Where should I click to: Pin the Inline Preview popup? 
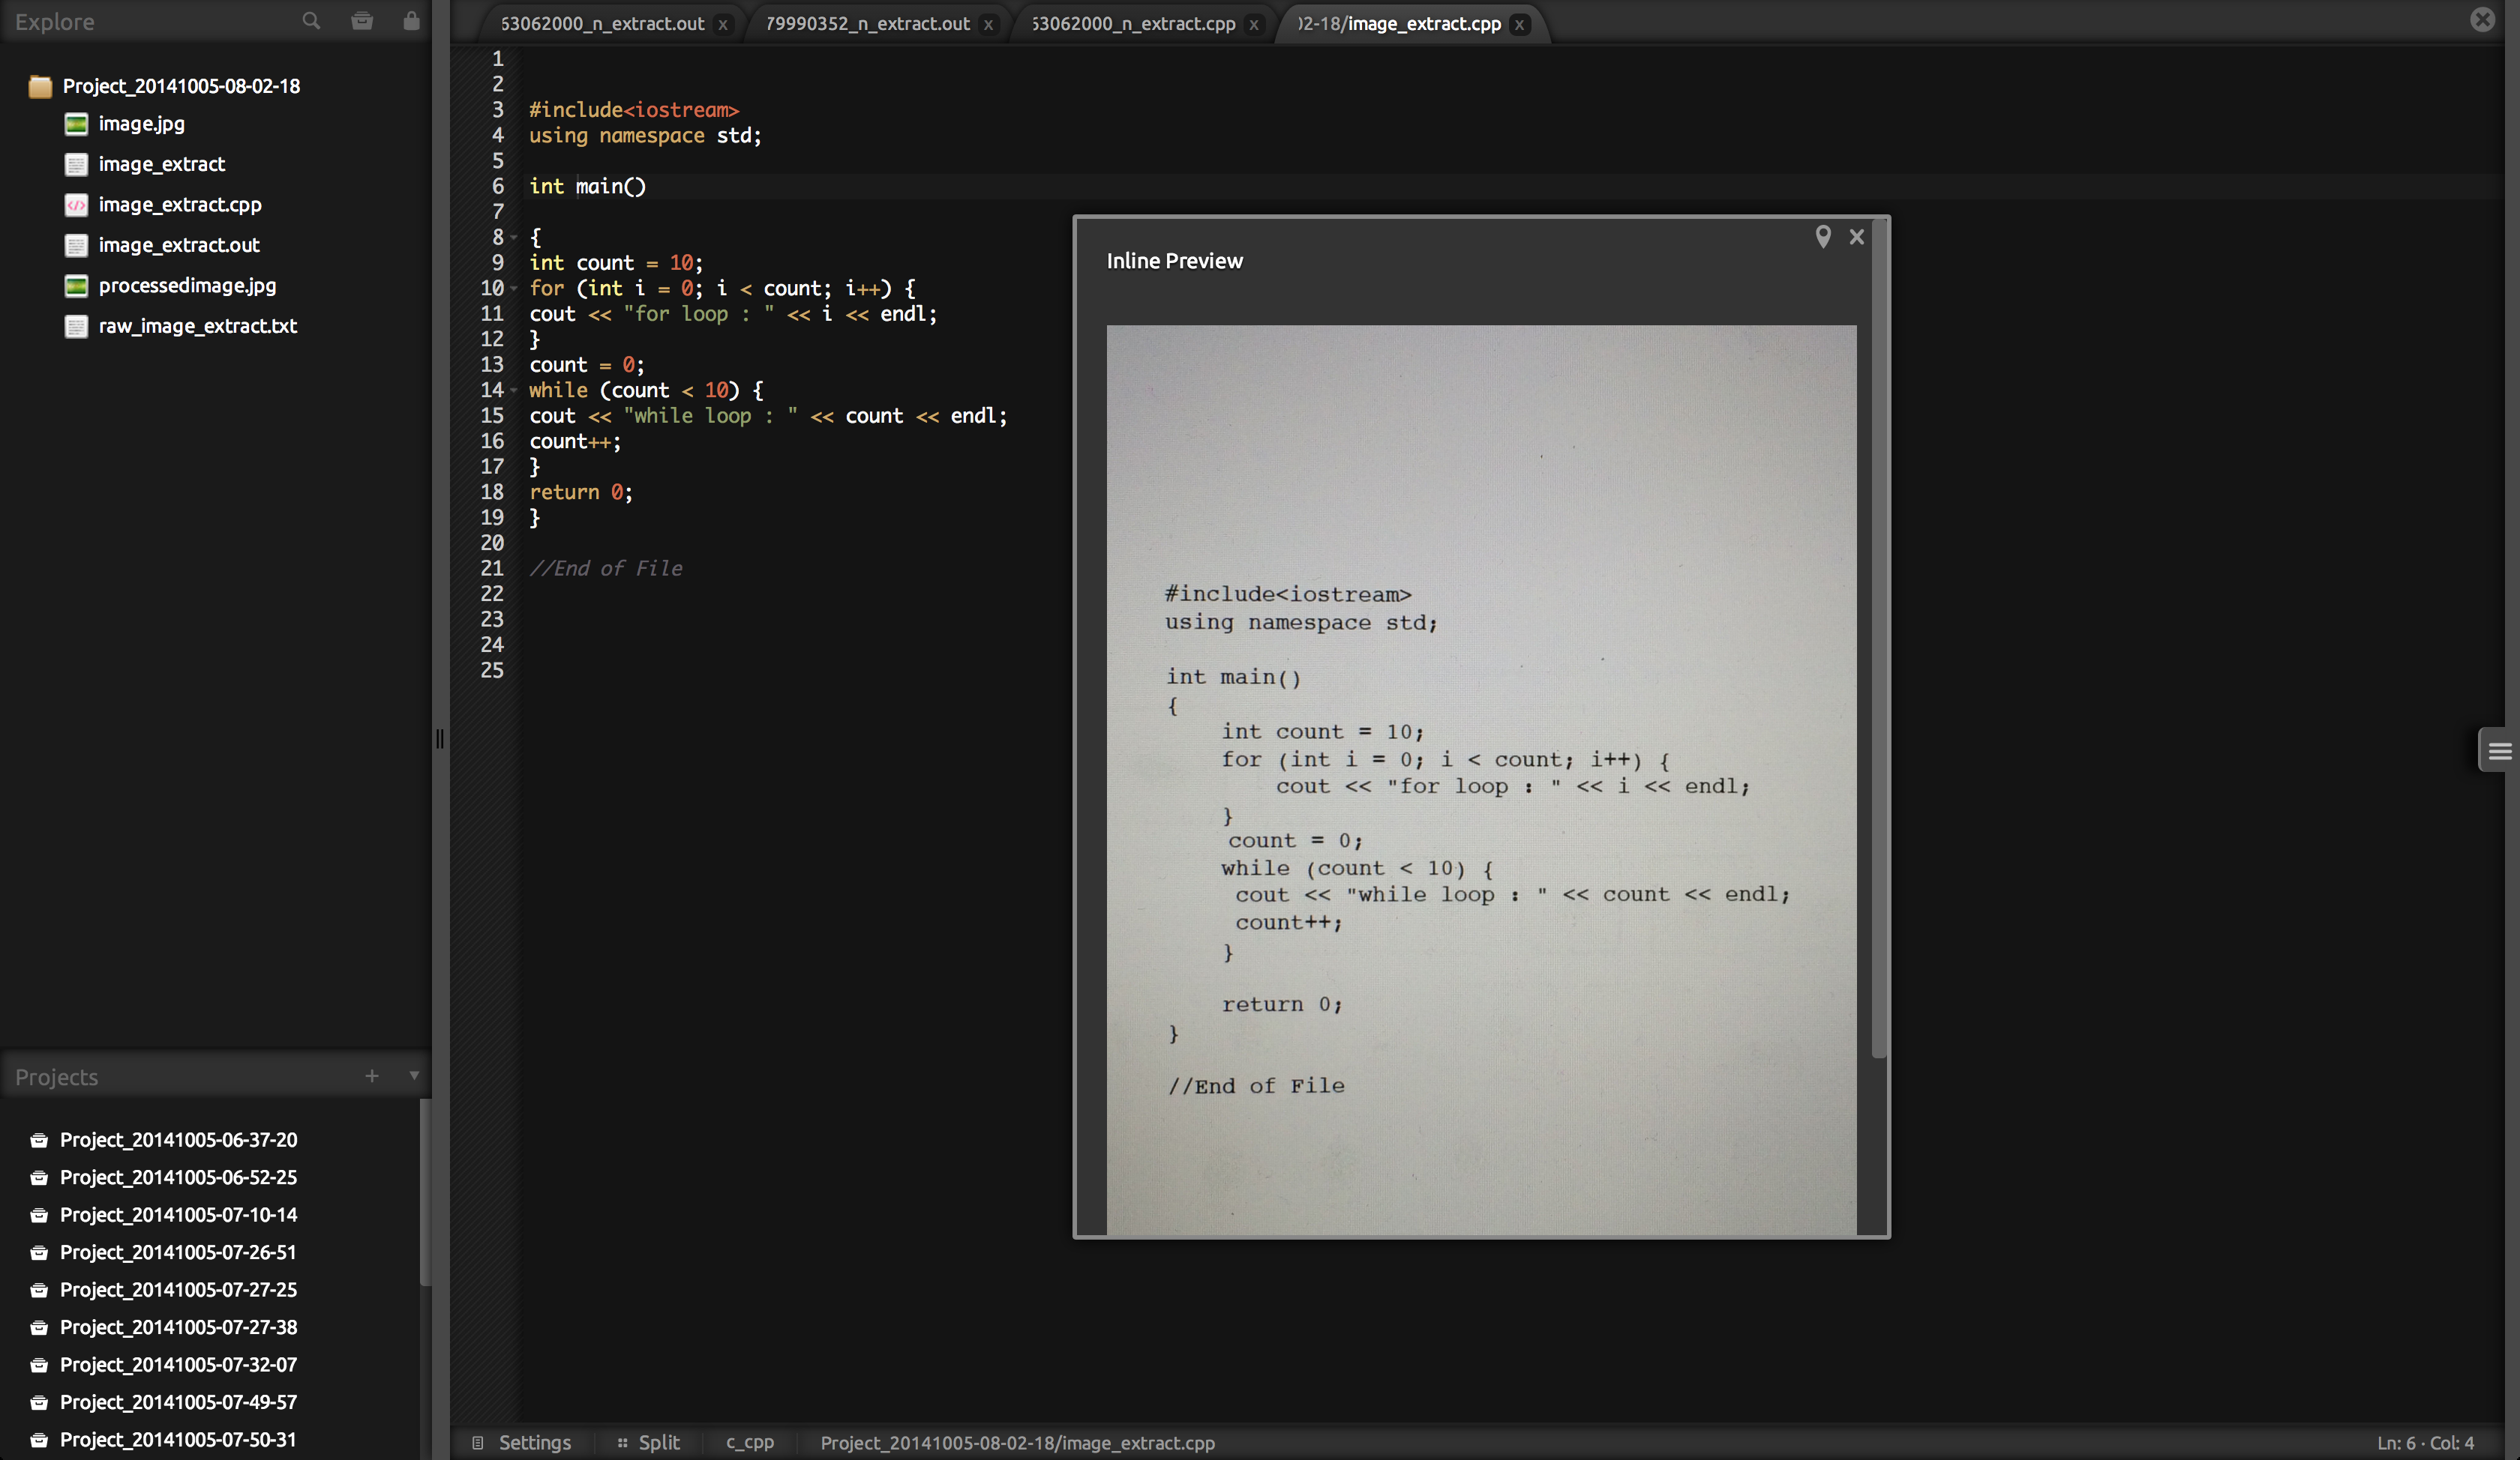(x=1823, y=237)
